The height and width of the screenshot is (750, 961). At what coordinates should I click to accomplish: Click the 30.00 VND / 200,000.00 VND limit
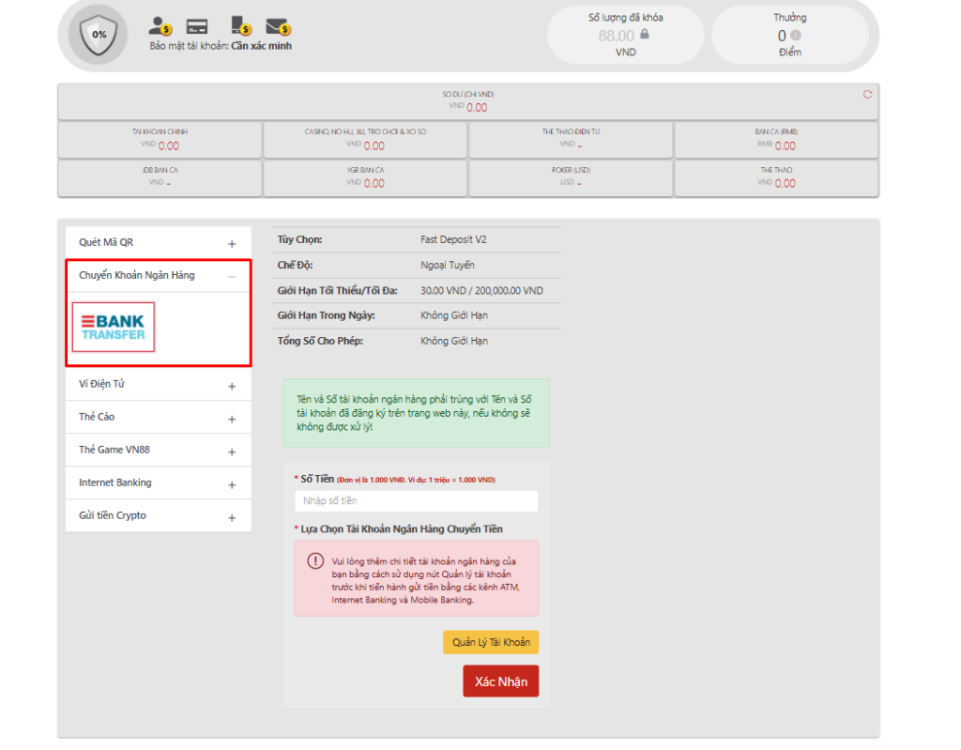click(x=481, y=291)
